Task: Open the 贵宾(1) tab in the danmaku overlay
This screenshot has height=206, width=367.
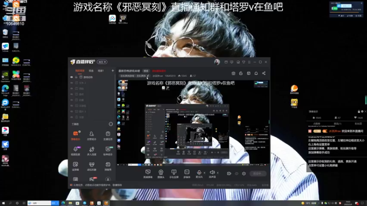Action: tap(338, 124)
